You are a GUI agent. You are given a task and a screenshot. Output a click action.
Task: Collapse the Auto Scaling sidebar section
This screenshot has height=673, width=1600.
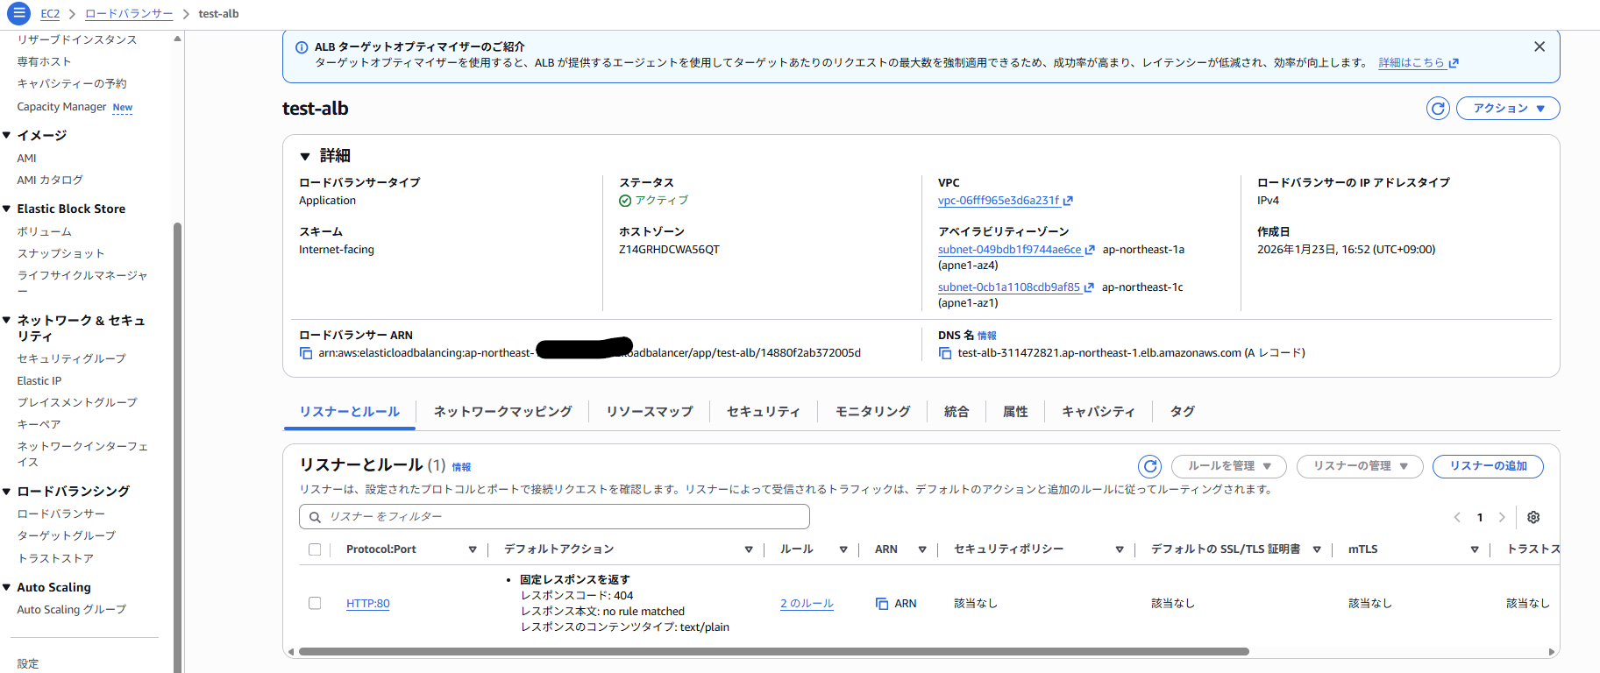click(x=7, y=588)
